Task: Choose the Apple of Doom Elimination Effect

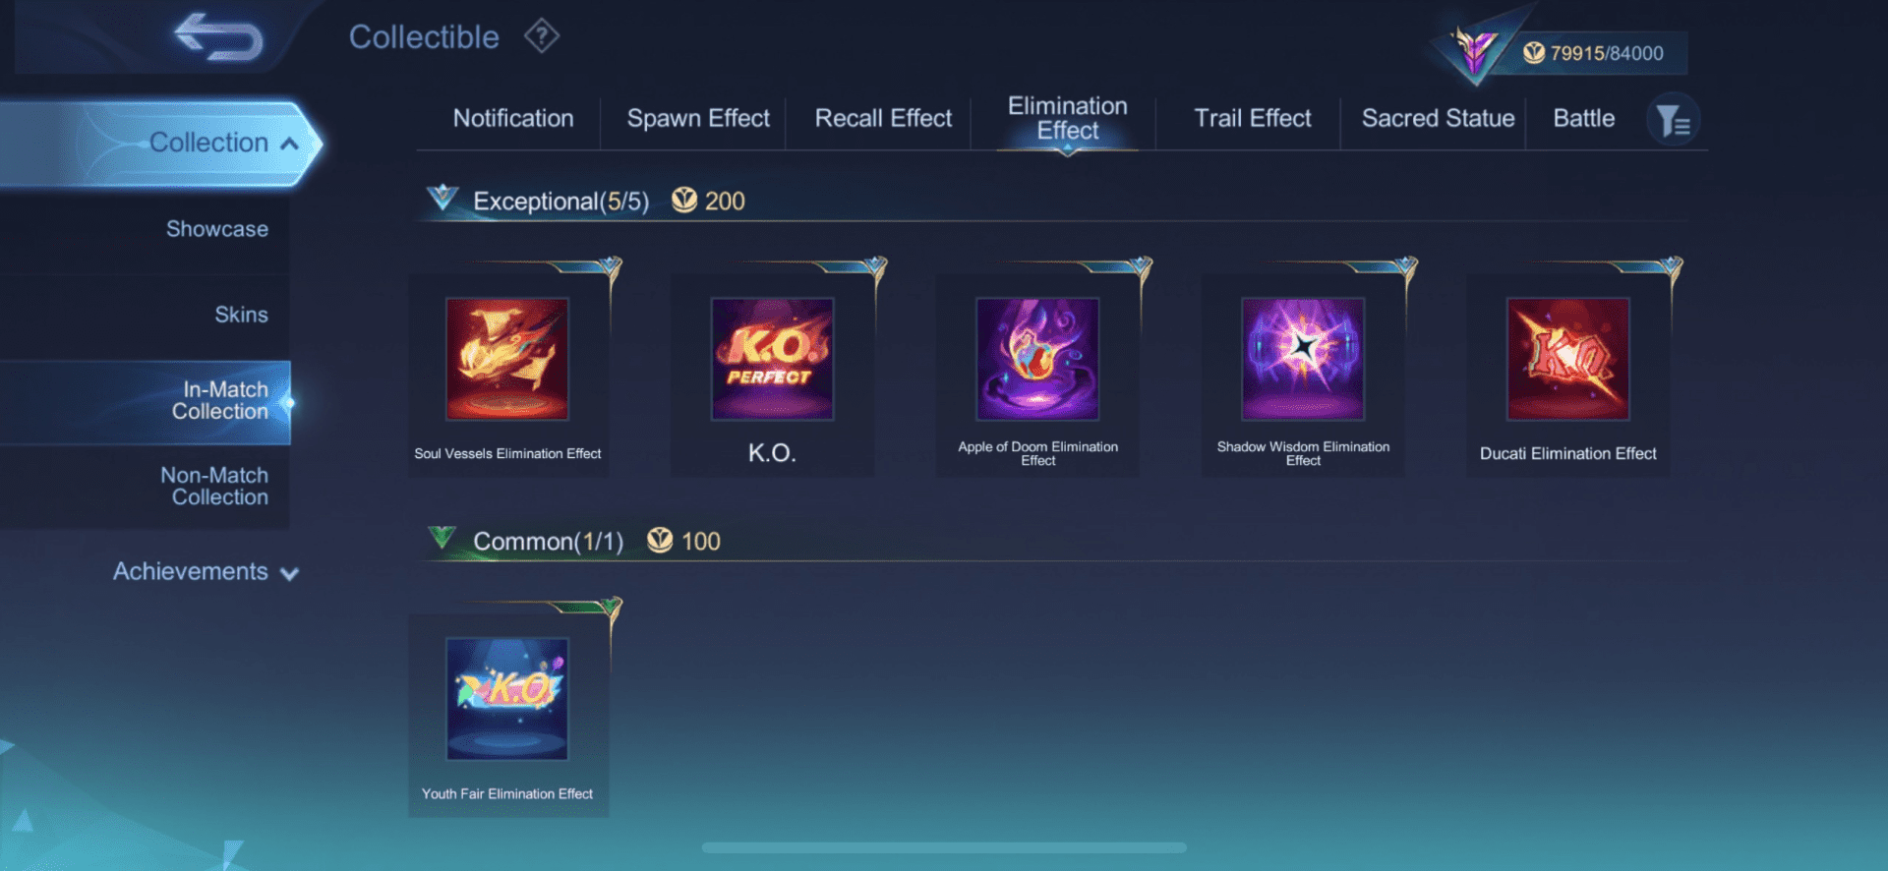Action: click(1037, 359)
